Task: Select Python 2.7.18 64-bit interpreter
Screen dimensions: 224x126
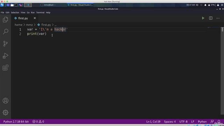Action: tap(16, 121)
